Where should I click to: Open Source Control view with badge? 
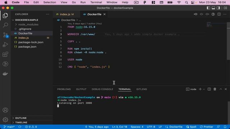[6, 35]
